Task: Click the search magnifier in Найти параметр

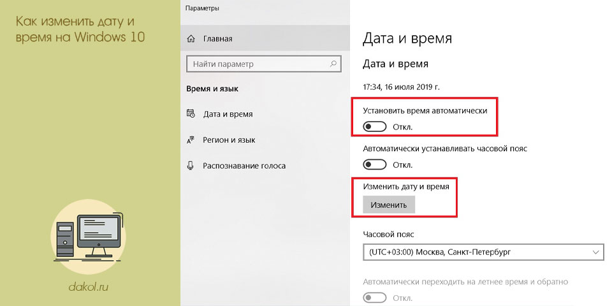Action: coord(333,64)
